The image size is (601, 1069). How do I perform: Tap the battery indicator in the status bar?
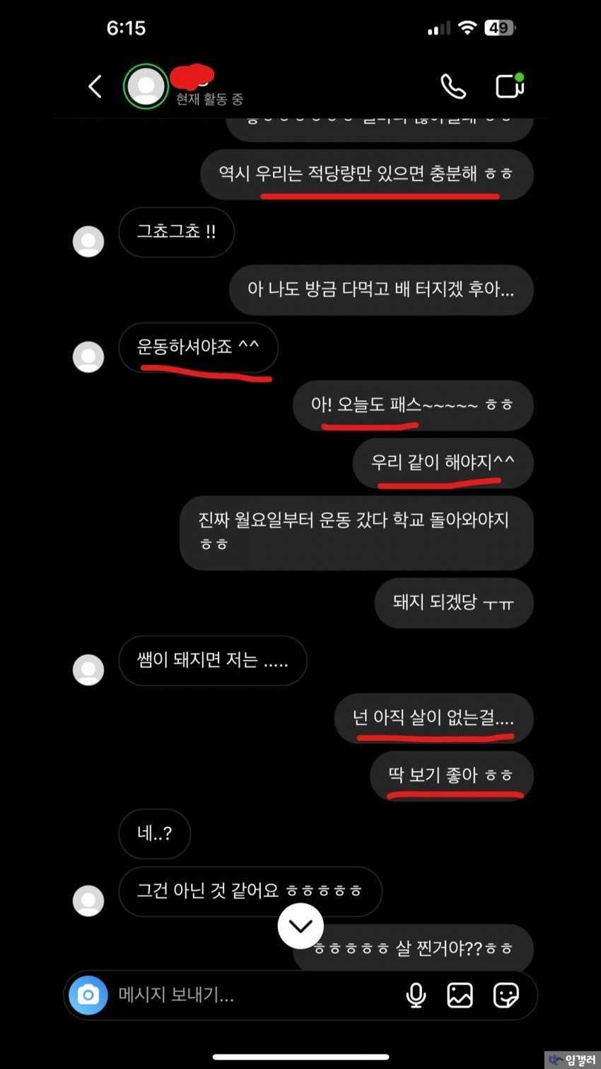[499, 28]
